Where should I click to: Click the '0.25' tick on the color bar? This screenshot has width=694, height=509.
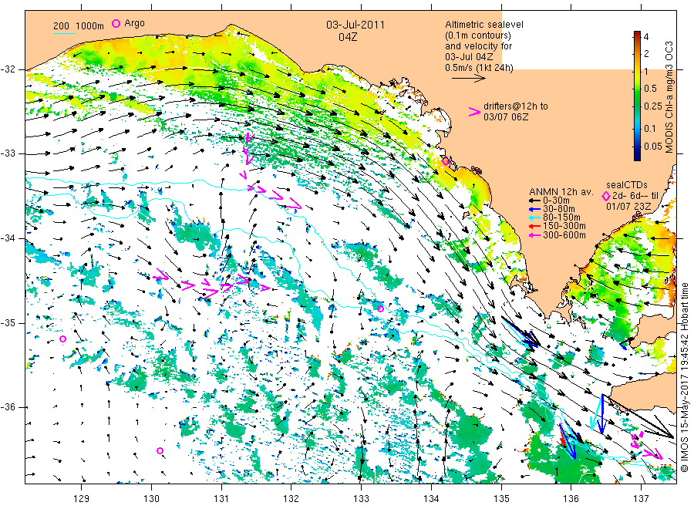(653, 106)
